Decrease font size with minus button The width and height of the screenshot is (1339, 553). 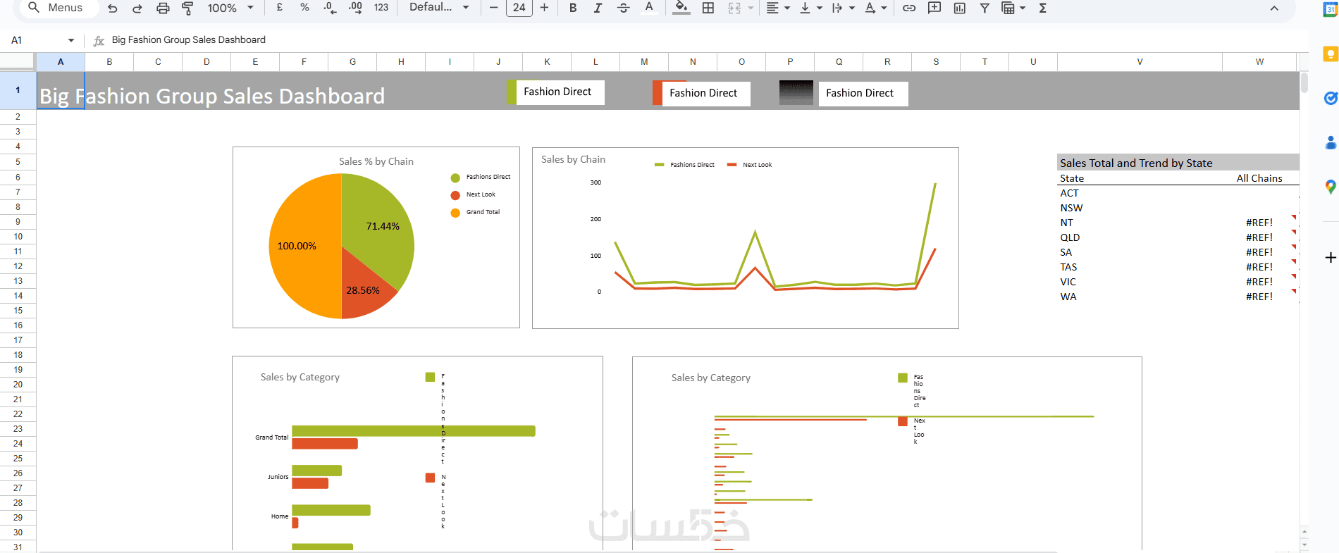(x=493, y=8)
